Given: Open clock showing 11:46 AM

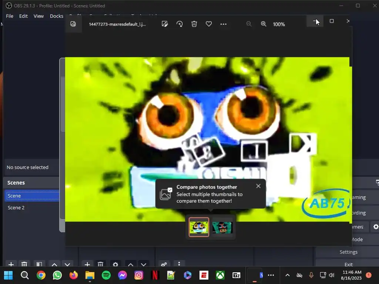Looking at the screenshot, I should [x=351, y=275].
